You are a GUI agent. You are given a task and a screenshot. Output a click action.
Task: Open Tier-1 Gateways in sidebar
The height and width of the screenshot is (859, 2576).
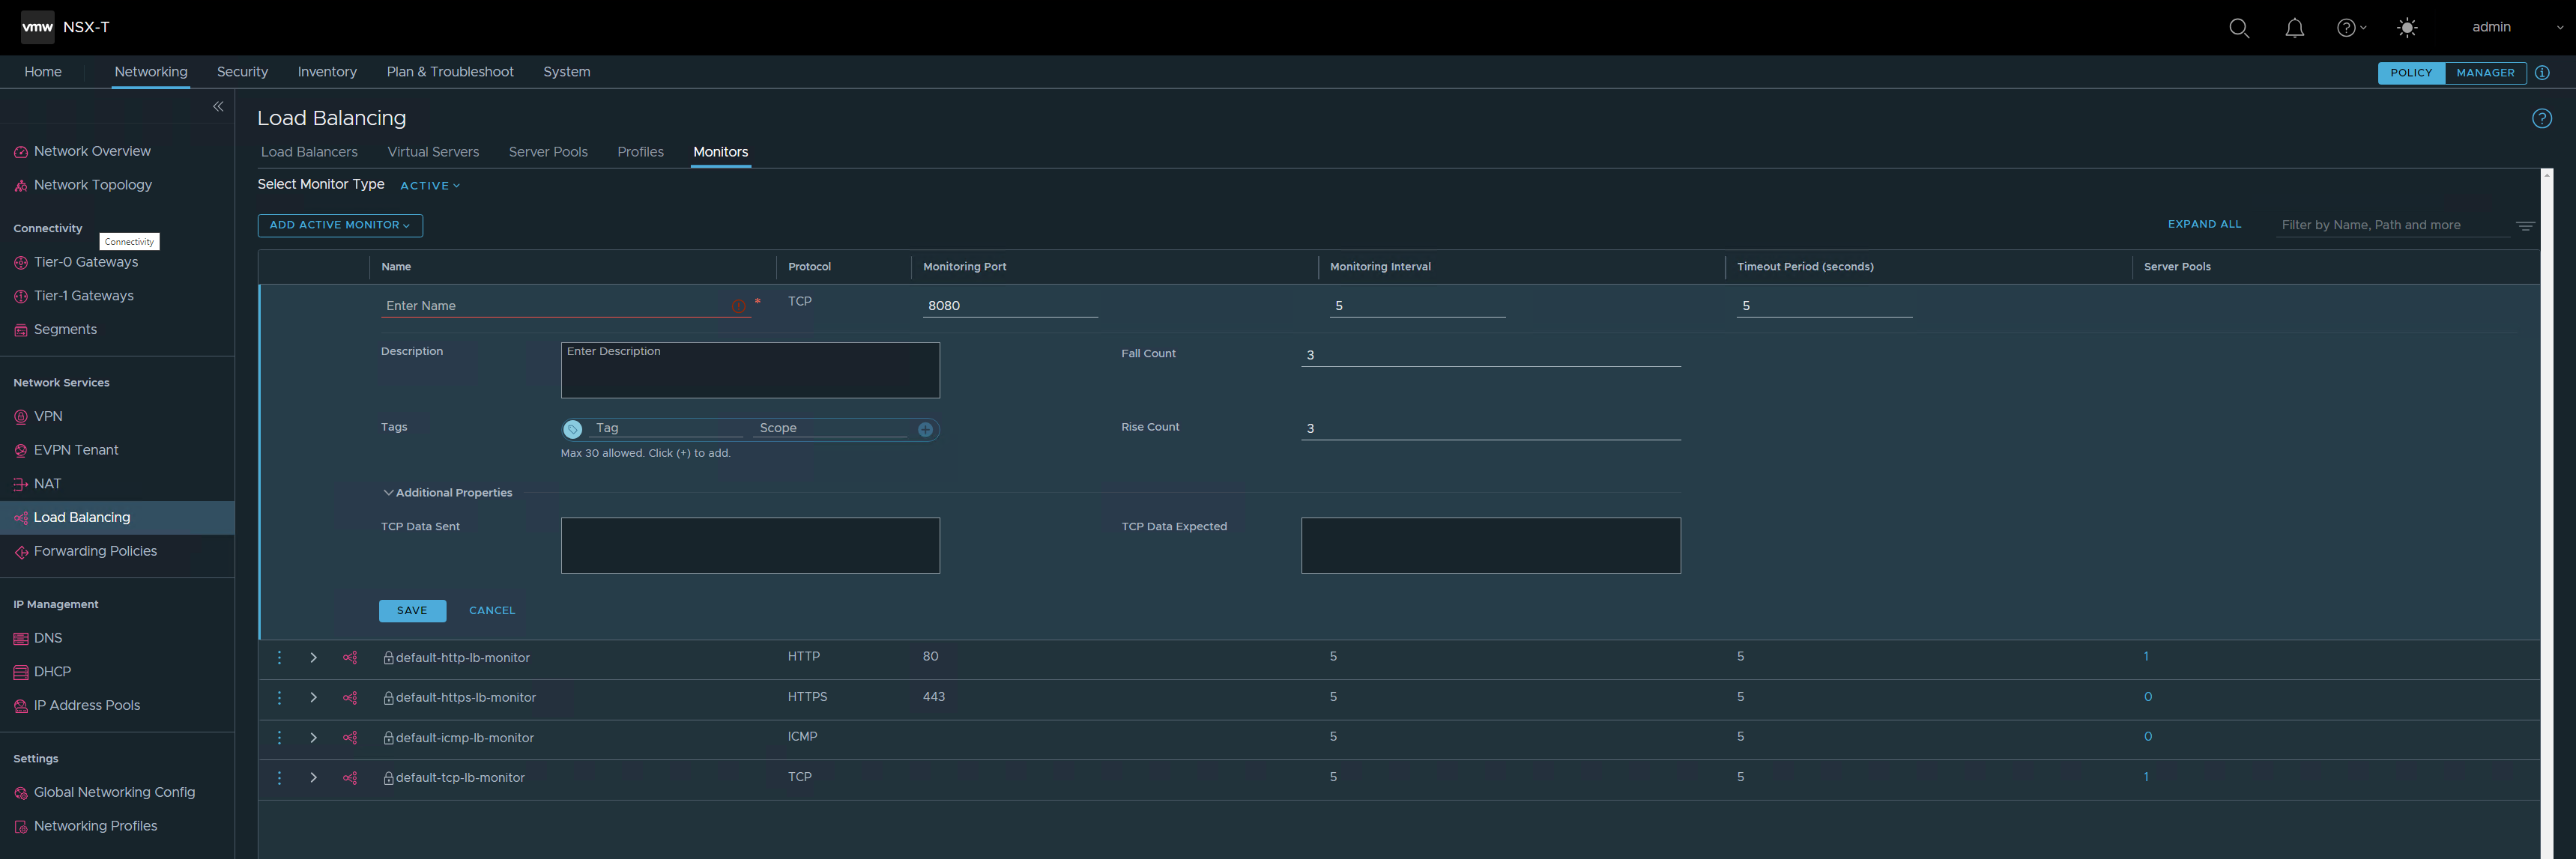(x=84, y=296)
